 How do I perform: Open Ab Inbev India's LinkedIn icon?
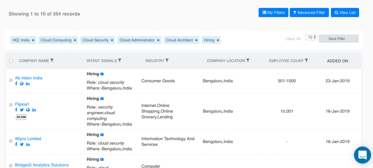(28, 84)
